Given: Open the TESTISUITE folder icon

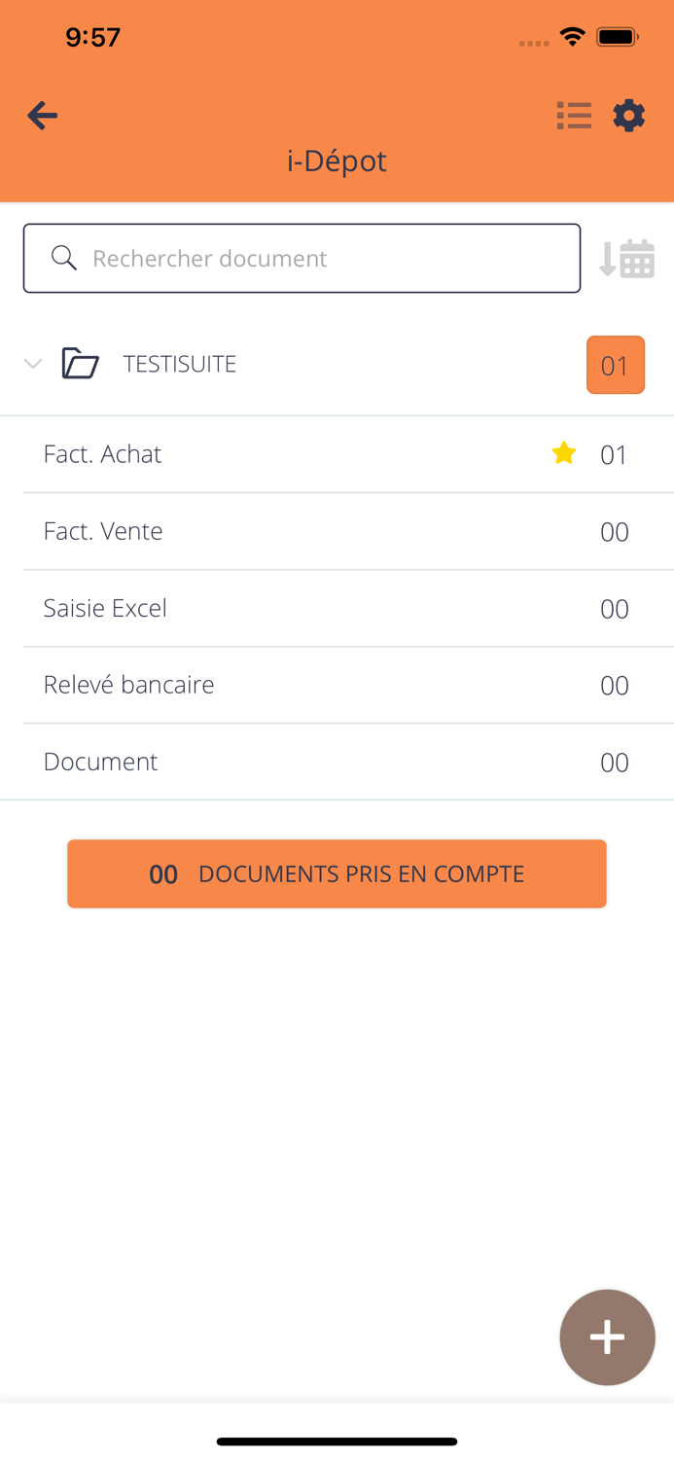Looking at the screenshot, I should click(81, 363).
